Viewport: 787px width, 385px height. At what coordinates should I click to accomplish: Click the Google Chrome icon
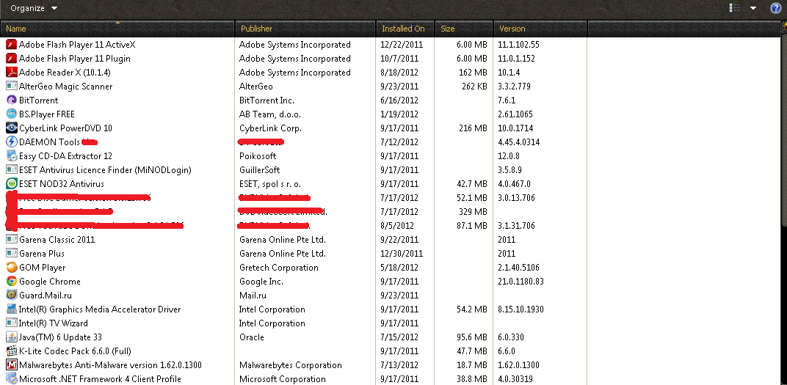11,281
